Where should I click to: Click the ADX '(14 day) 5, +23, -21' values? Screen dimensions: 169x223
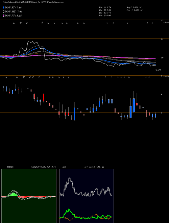click(94, 167)
